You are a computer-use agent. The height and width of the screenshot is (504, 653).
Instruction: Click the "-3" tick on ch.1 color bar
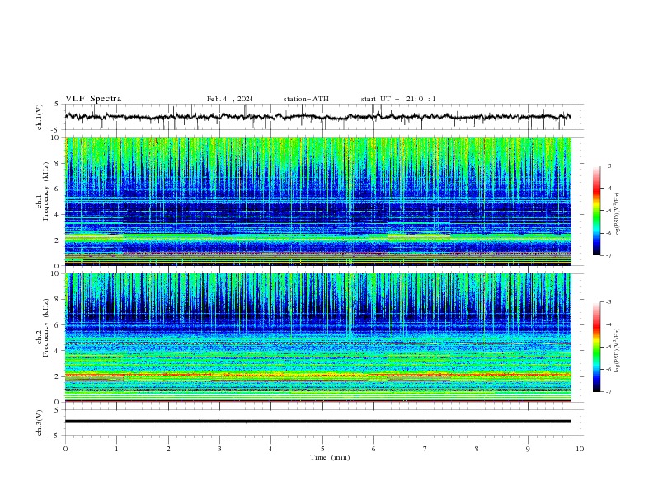(x=608, y=166)
